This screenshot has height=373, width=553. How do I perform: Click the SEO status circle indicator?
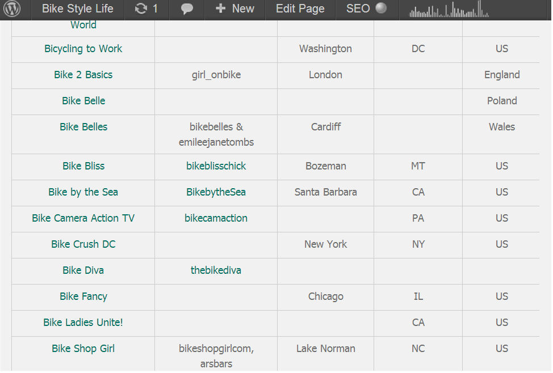382,9
